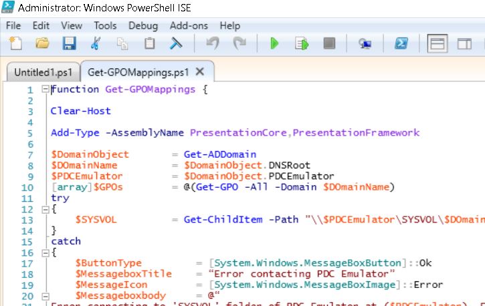The height and width of the screenshot is (306, 485).
Task: Cut selection using scissors icon
Action: [x=96, y=43]
